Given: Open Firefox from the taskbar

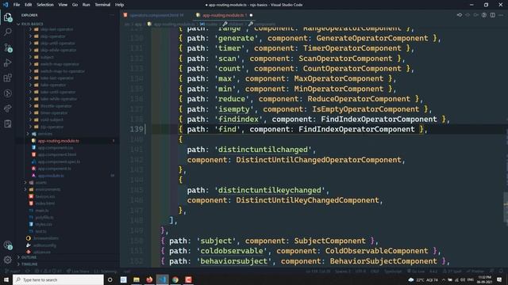Looking at the screenshot, I should (149, 279).
